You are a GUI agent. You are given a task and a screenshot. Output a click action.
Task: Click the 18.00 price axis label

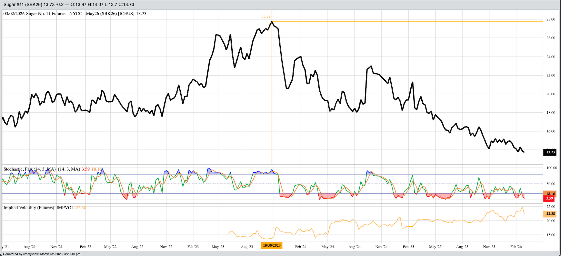[x=551, y=113]
